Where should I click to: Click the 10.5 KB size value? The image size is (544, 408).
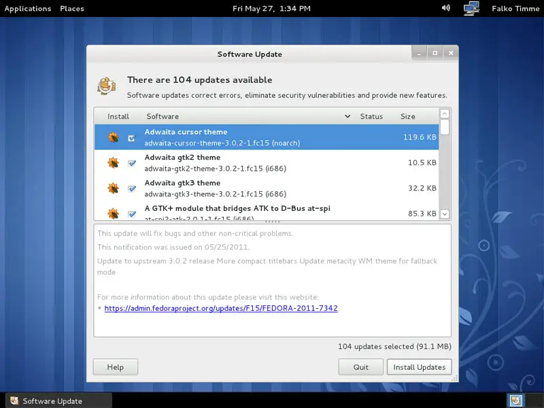click(422, 163)
